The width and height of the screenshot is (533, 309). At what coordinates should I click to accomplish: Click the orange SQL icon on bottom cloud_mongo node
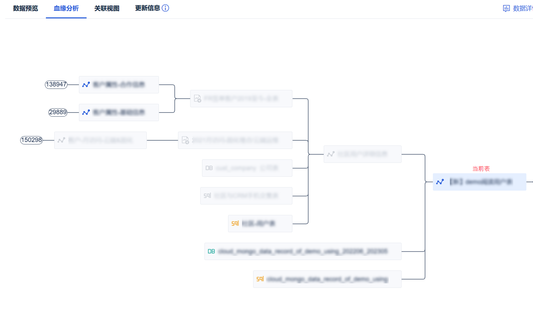(260, 279)
